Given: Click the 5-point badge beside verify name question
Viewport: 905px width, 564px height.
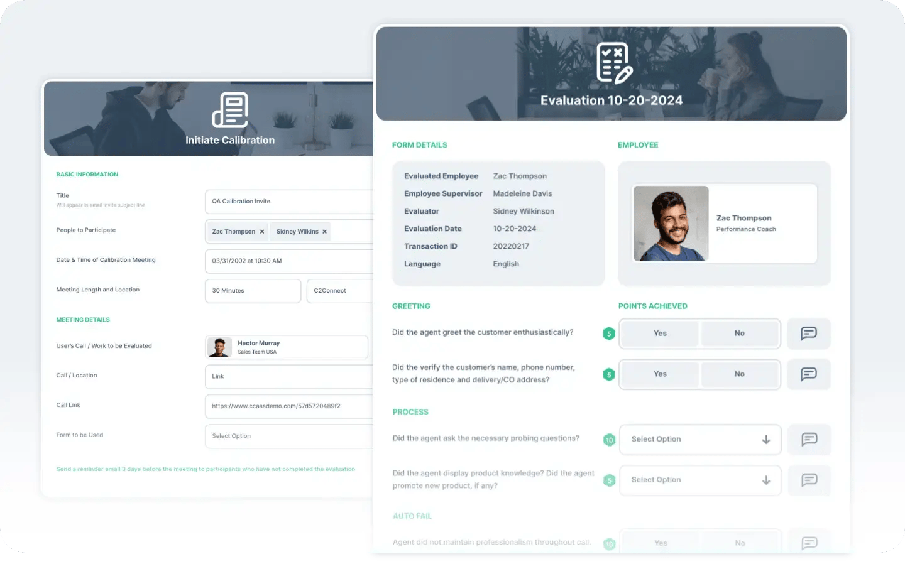Looking at the screenshot, I should 608,375.
